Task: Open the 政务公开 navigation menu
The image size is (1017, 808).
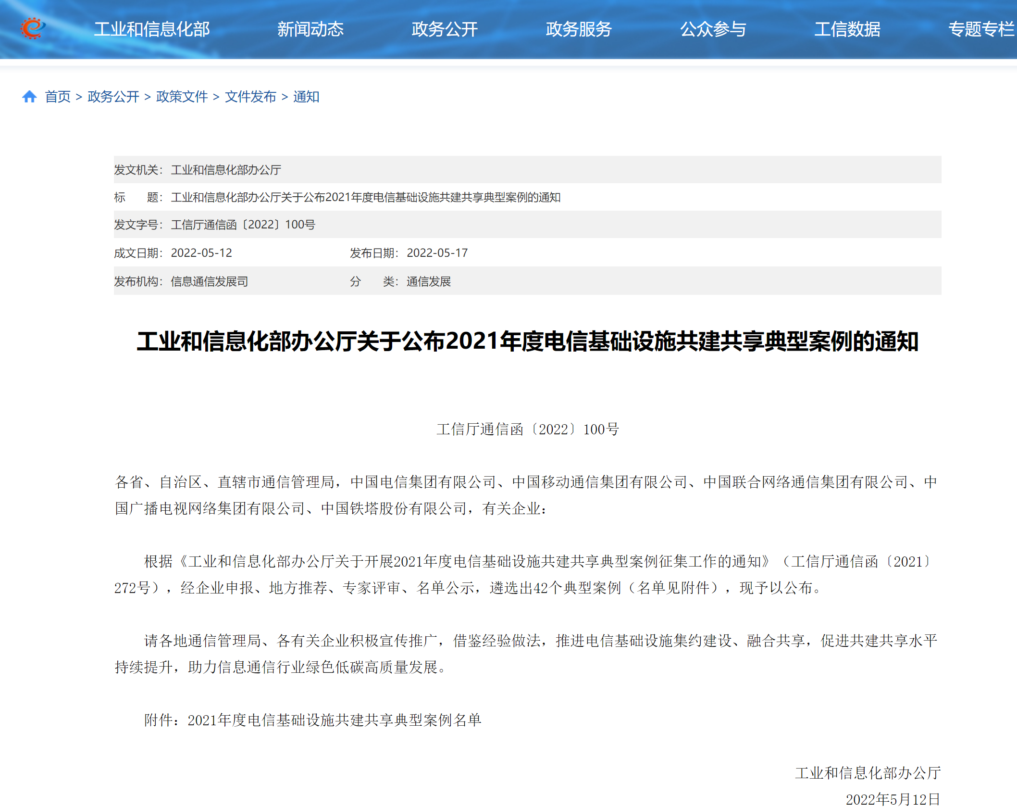Action: click(445, 29)
